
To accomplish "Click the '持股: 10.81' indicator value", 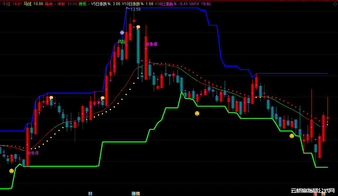I will (x=67, y=4).
